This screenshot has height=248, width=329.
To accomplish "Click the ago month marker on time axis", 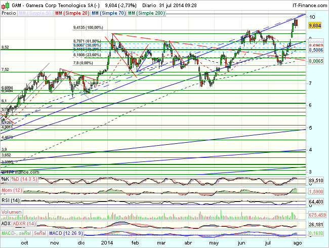I will click(x=297, y=243).
